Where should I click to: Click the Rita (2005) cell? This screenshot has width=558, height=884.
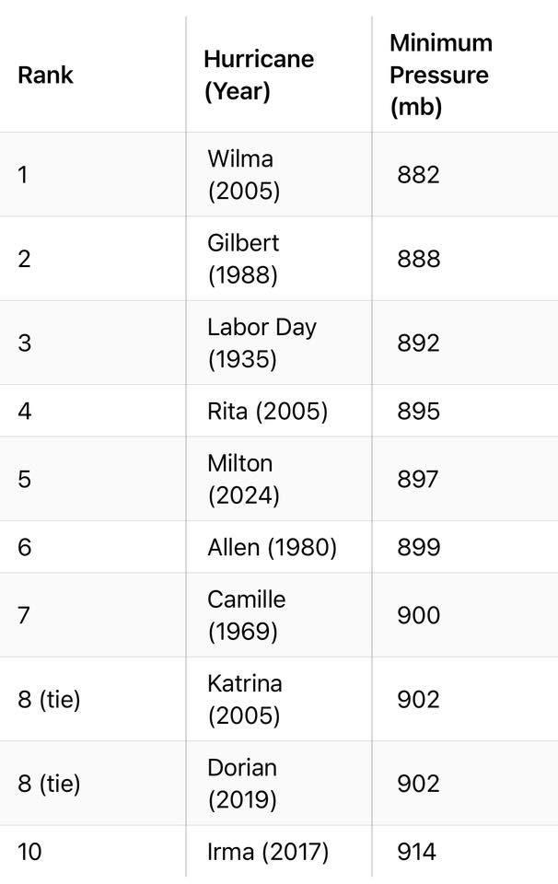click(267, 411)
